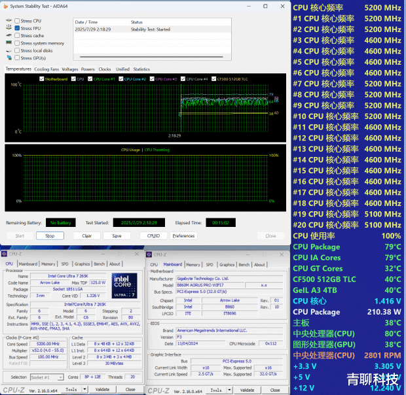
Task: Switch to Voltages tab
Action: click(70, 69)
